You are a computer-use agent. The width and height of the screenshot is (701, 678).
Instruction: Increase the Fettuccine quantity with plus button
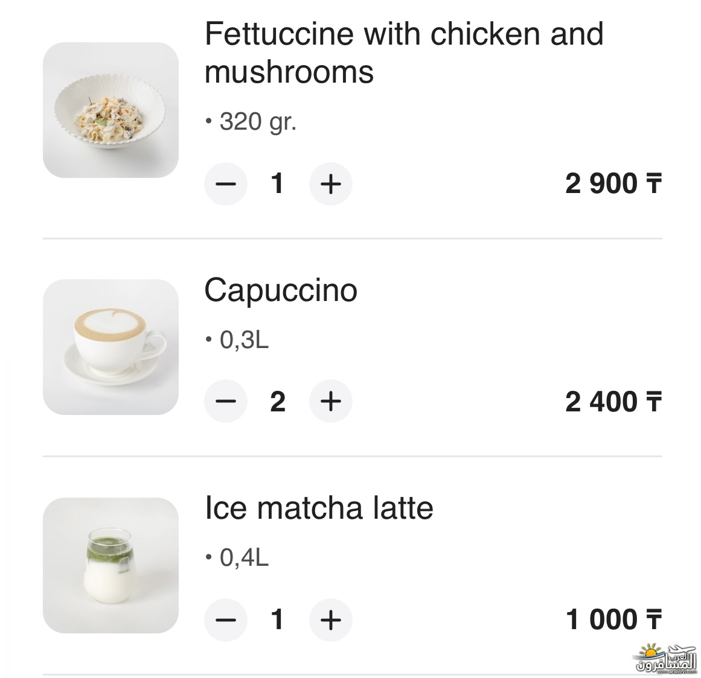click(x=330, y=183)
